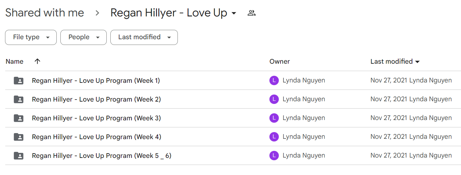Open the Week 1 shared folder icon

click(18, 80)
